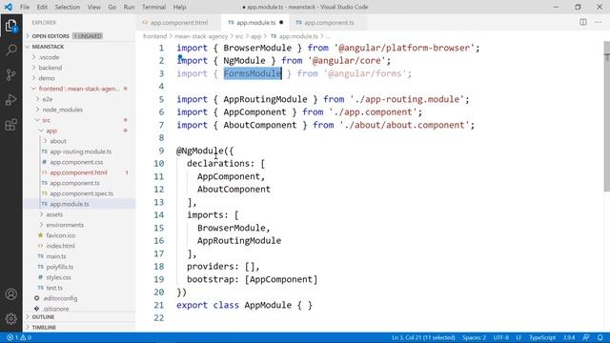Open notifications bell in status bar
The height and width of the screenshot is (343, 610).
600,337
